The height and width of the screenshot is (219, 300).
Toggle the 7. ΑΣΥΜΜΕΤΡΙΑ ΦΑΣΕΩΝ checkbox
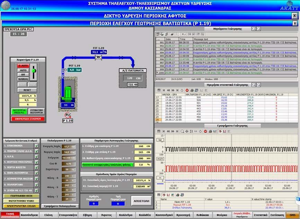(36, 179)
